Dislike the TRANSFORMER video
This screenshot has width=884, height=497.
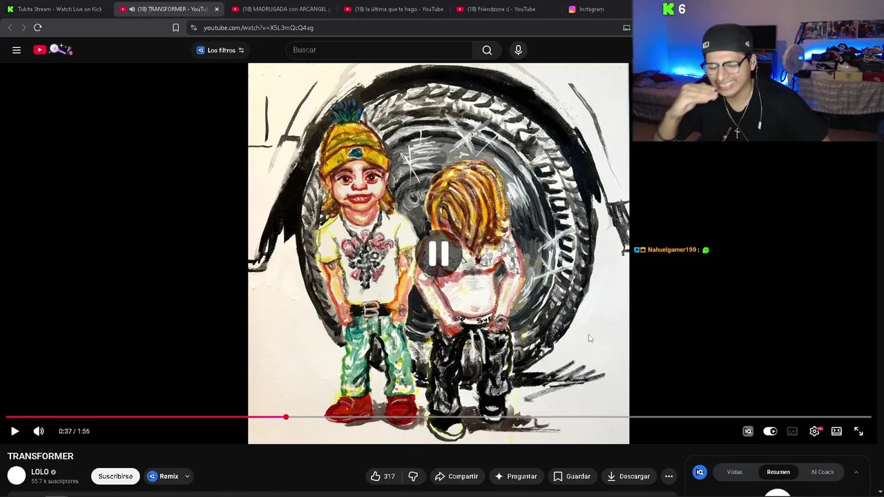pyautogui.click(x=413, y=476)
